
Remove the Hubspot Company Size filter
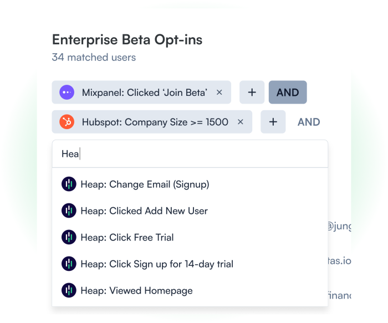coord(240,122)
